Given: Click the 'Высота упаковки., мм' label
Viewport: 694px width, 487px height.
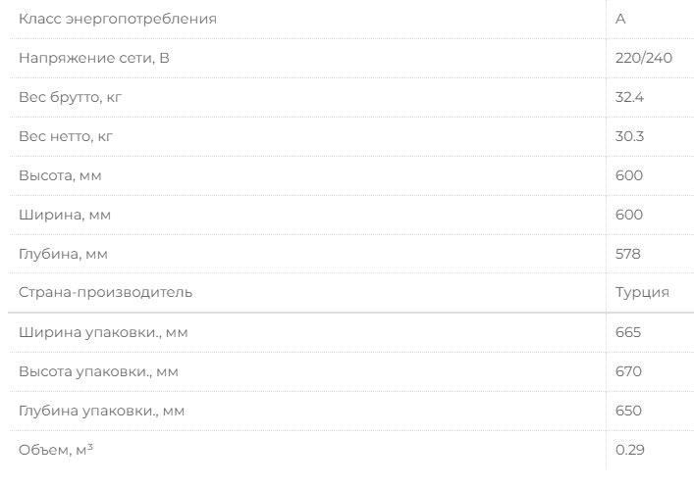Looking at the screenshot, I should (x=98, y=371).
